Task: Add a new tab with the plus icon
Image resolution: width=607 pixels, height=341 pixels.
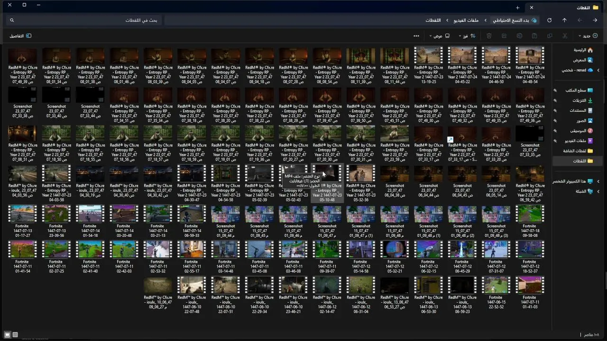Action: pyautogui.click(x=518, y=8)
